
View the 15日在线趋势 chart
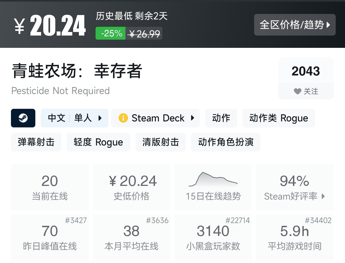point(213,187)
